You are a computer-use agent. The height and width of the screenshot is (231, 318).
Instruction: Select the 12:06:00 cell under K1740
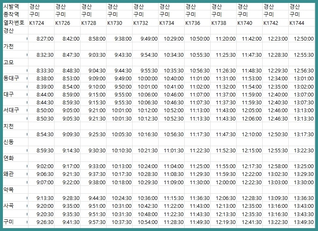[x=249, y=118]
